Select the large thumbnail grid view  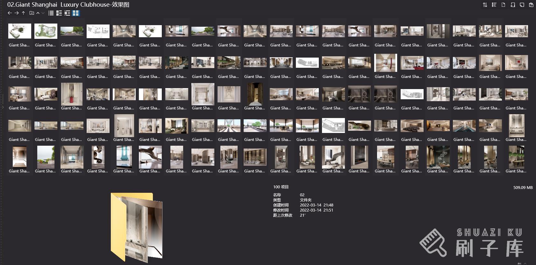point(75,13)
